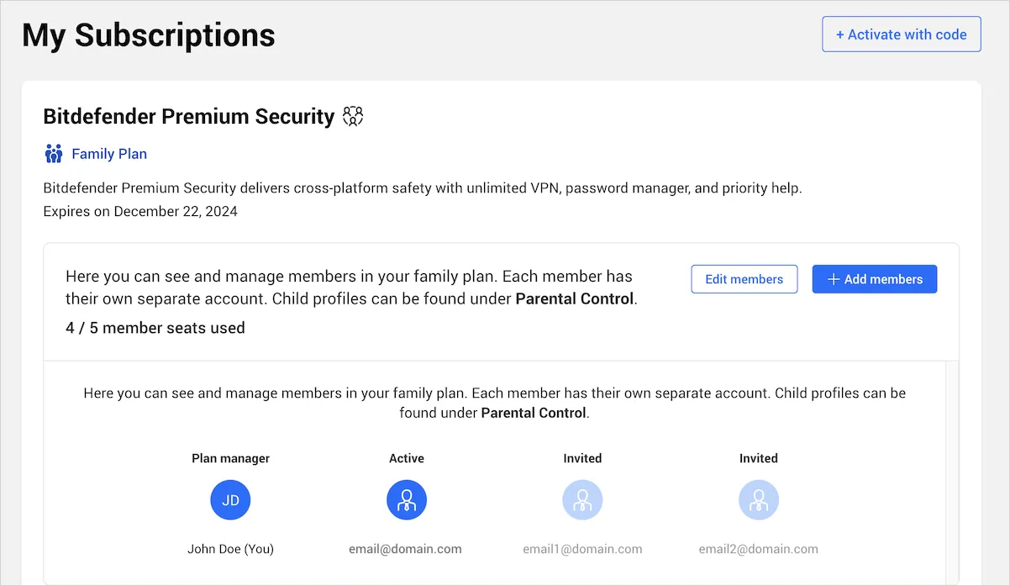Select the Active member avatar
The width and height of the screenshot is (1010, 586).
coord(406,499)
